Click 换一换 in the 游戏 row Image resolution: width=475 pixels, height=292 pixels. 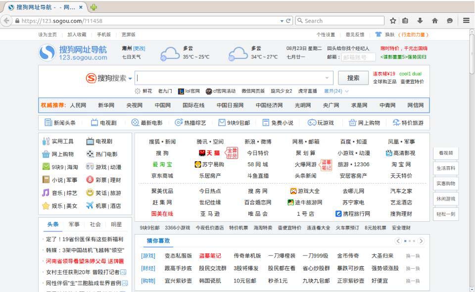click(x=413, y=256)
